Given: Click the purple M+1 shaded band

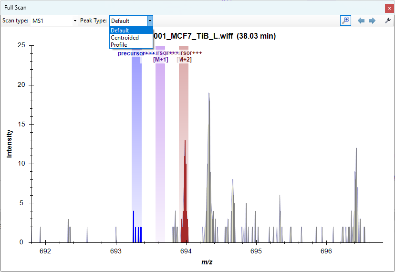Looking at the screenshot, I should (x=160, y=143).
